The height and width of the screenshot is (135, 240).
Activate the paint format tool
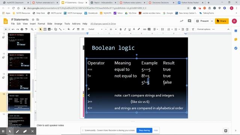click(x=26, y=29)
